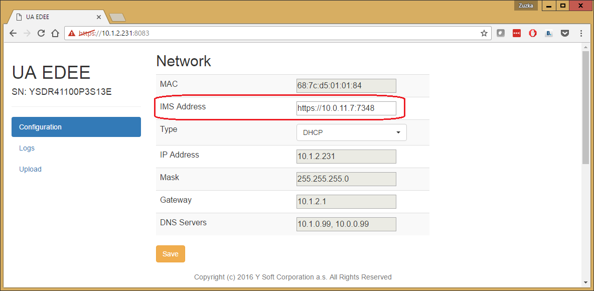Viewport: 594px width, 291px height.
Task: Switch to the UA EDEE browser tab
Action: [55, 17]
